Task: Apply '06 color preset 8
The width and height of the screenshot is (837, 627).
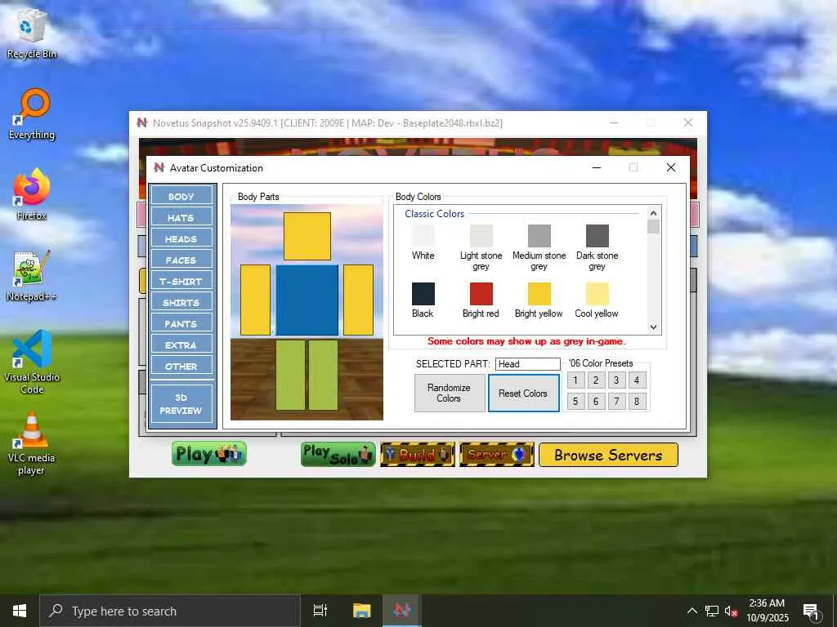Action: [636, 401]
